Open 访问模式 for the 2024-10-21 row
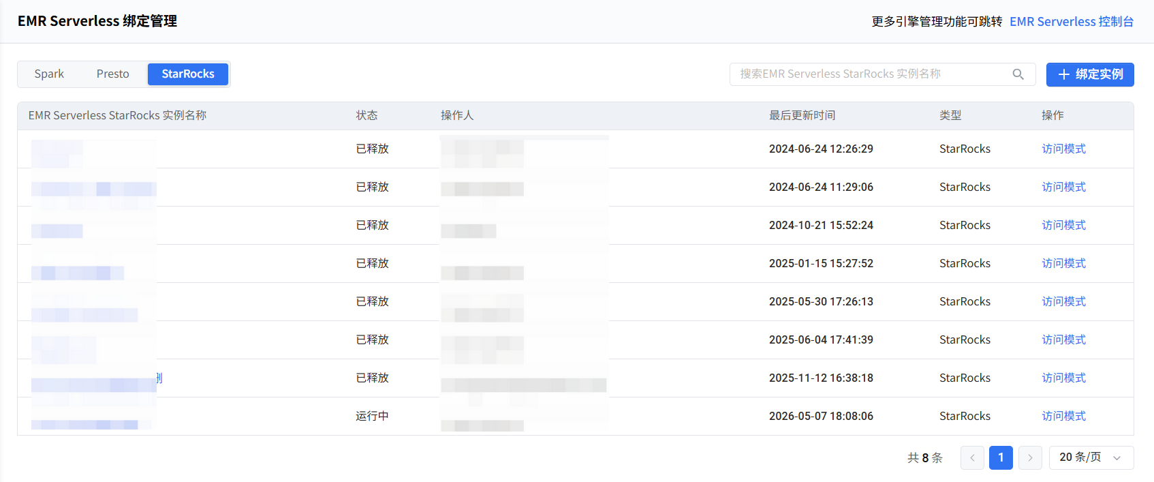The height and width of the screenshot is (482, 1154). pos(1063,225)
